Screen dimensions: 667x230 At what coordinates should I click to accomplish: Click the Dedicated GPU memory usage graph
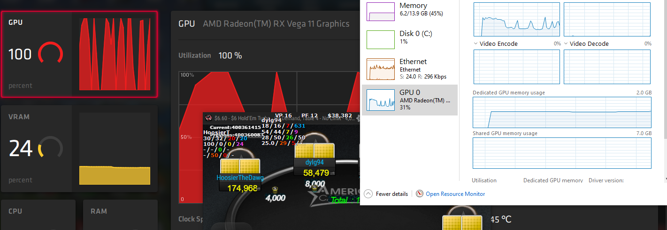(x=562, y=112)
